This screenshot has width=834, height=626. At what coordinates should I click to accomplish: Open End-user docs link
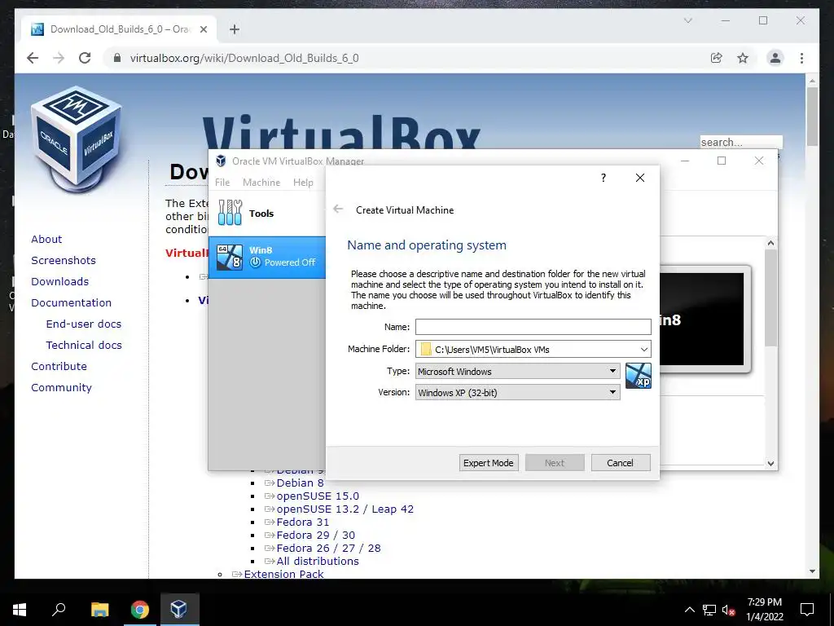tap(84, 324)
